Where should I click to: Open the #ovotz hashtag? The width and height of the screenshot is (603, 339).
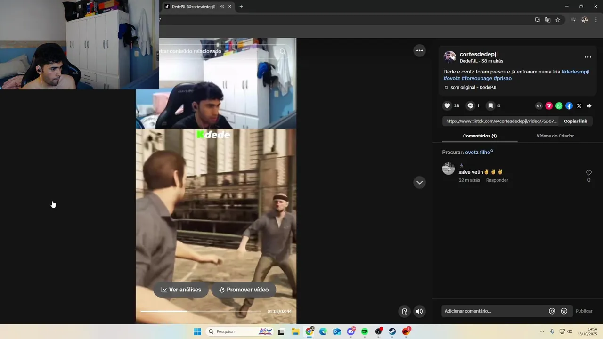coord(452,78)
